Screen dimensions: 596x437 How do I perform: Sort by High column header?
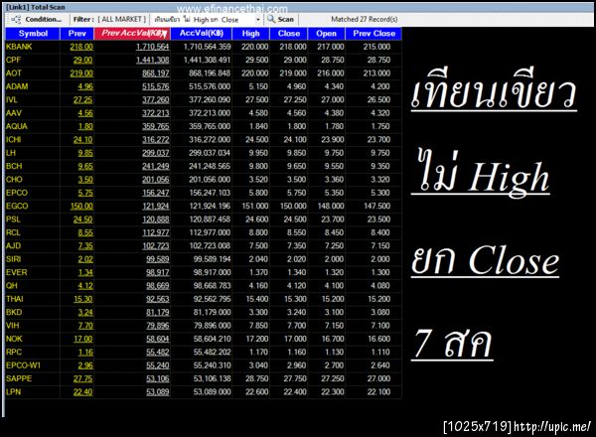[250, 34]
